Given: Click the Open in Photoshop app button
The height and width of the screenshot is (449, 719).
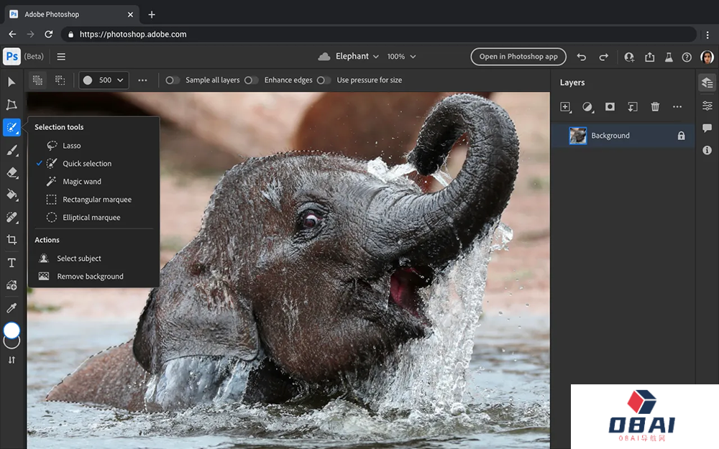Looking at the screenshot, I should tap(518, 56).
